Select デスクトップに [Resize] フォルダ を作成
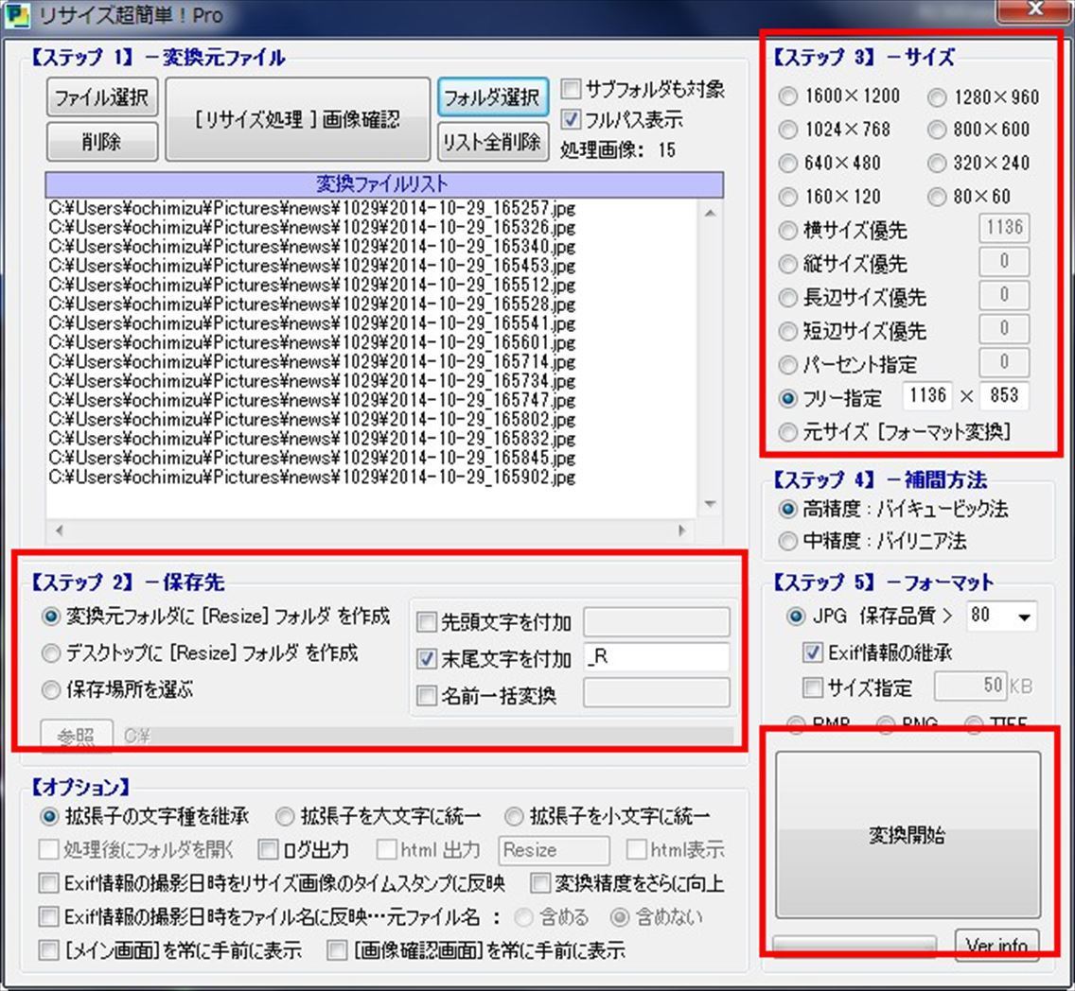 click(x=51, y=653)
